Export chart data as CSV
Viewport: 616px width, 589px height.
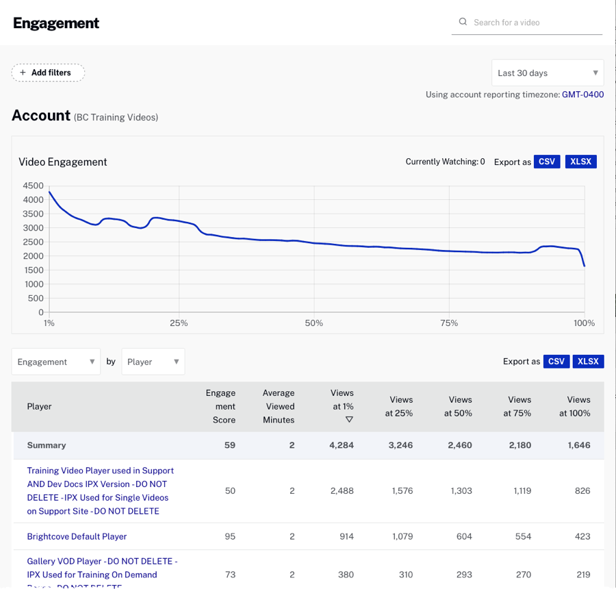[x=547, y=162]
